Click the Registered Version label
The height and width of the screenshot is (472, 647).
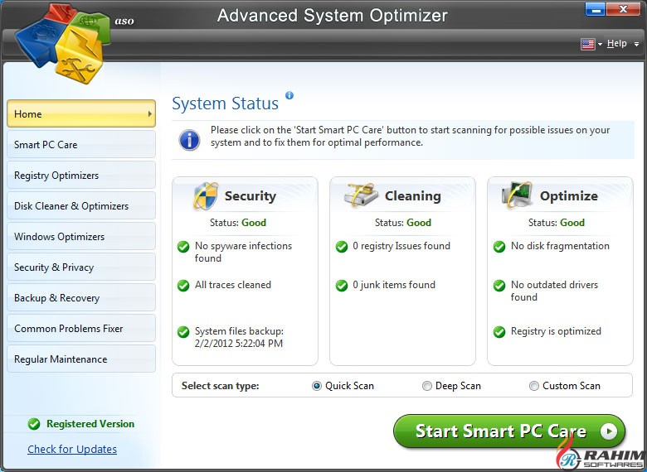(x=90, y=424)
